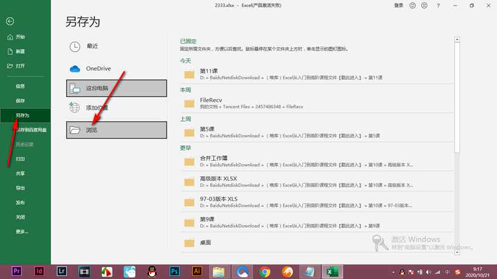497x279 pixels.
Task: Open InDesign from the taskbar
Action: point(39,271)
